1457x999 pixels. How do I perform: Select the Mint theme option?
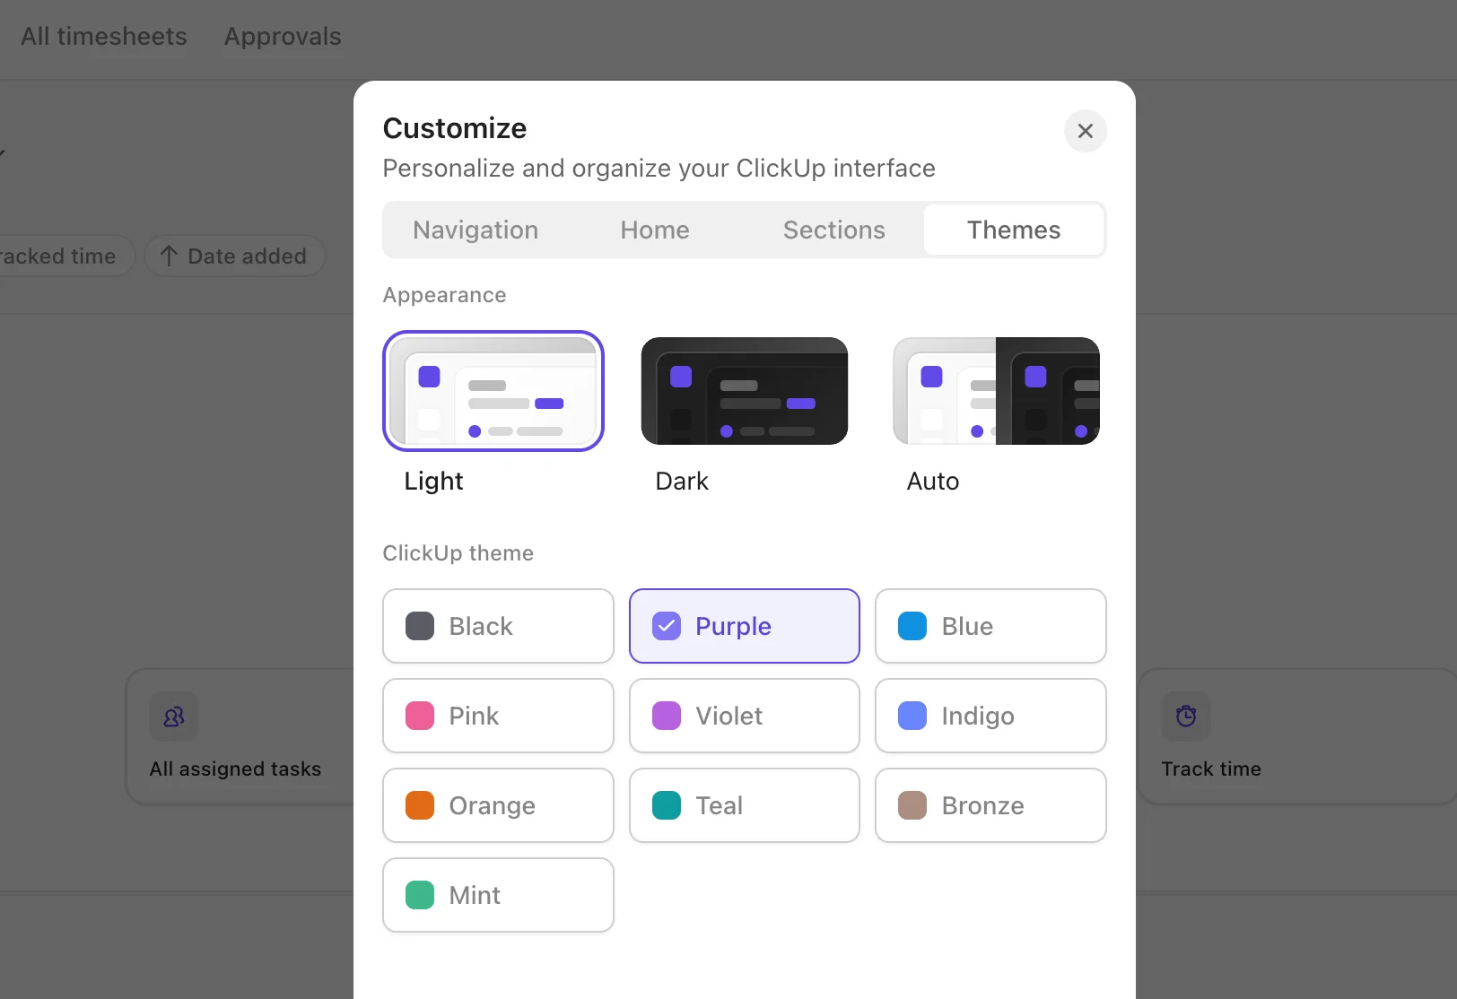[498, 895]
